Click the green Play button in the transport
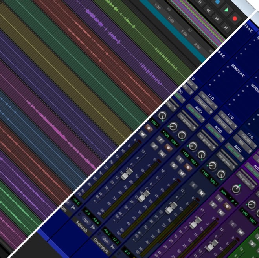This screenshot has height=258, width=259. [226, 10]
